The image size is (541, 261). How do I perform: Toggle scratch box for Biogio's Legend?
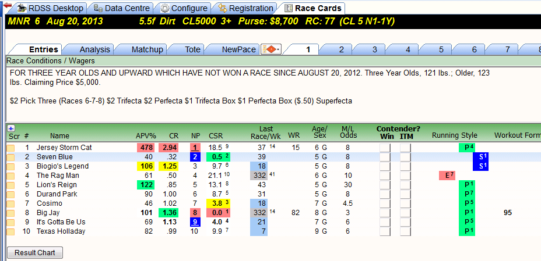coord(11,166)
